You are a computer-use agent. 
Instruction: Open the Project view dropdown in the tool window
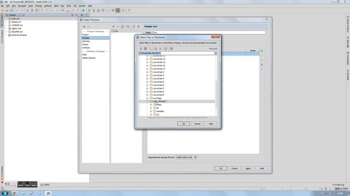pos(24,15)
